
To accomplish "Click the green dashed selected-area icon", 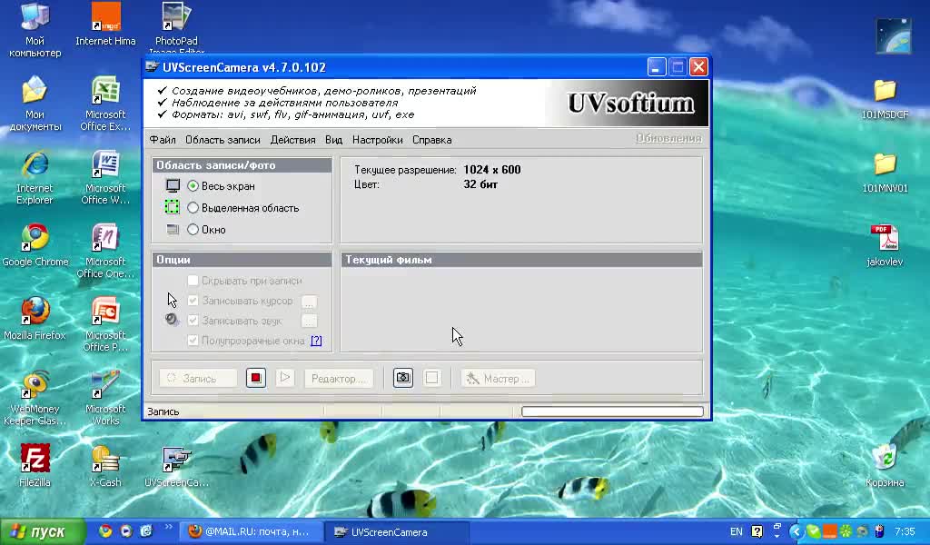I will click(173, 208).
